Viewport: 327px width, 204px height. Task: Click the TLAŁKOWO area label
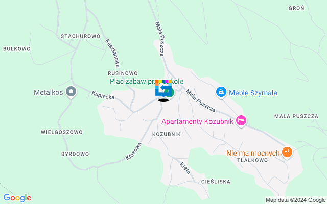click(252, 160)
